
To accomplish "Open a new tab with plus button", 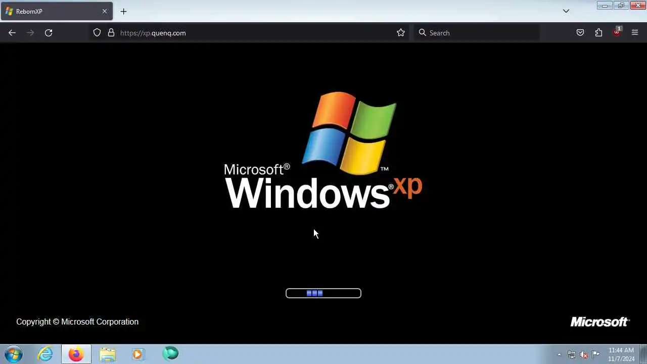I will tap(124, 11).
